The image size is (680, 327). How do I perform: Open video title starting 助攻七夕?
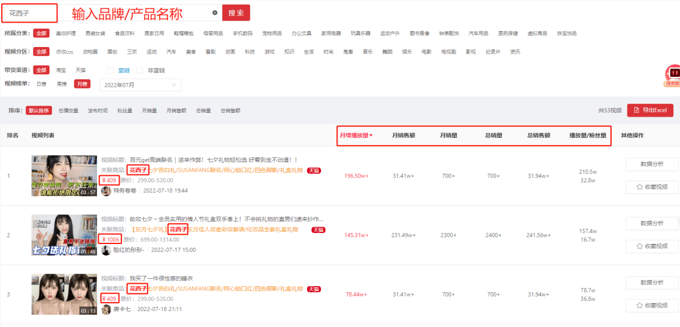coord(226,218)
